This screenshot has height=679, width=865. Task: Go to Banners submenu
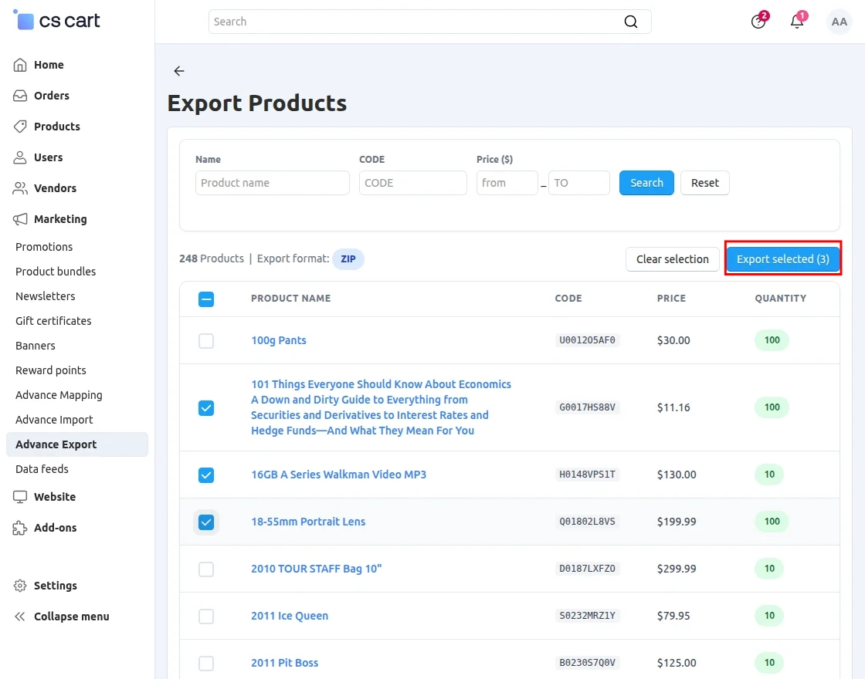coord(36,346)
